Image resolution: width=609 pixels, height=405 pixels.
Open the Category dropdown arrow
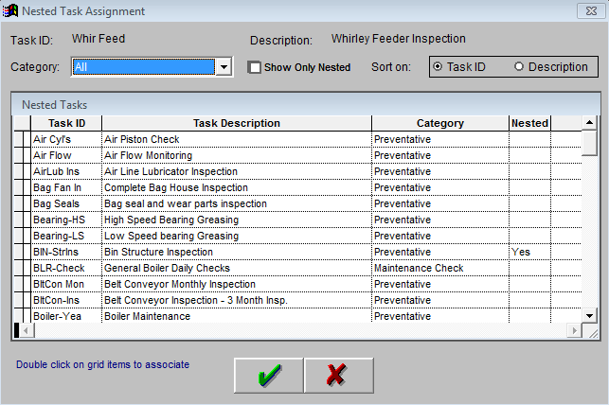point(224,67)
